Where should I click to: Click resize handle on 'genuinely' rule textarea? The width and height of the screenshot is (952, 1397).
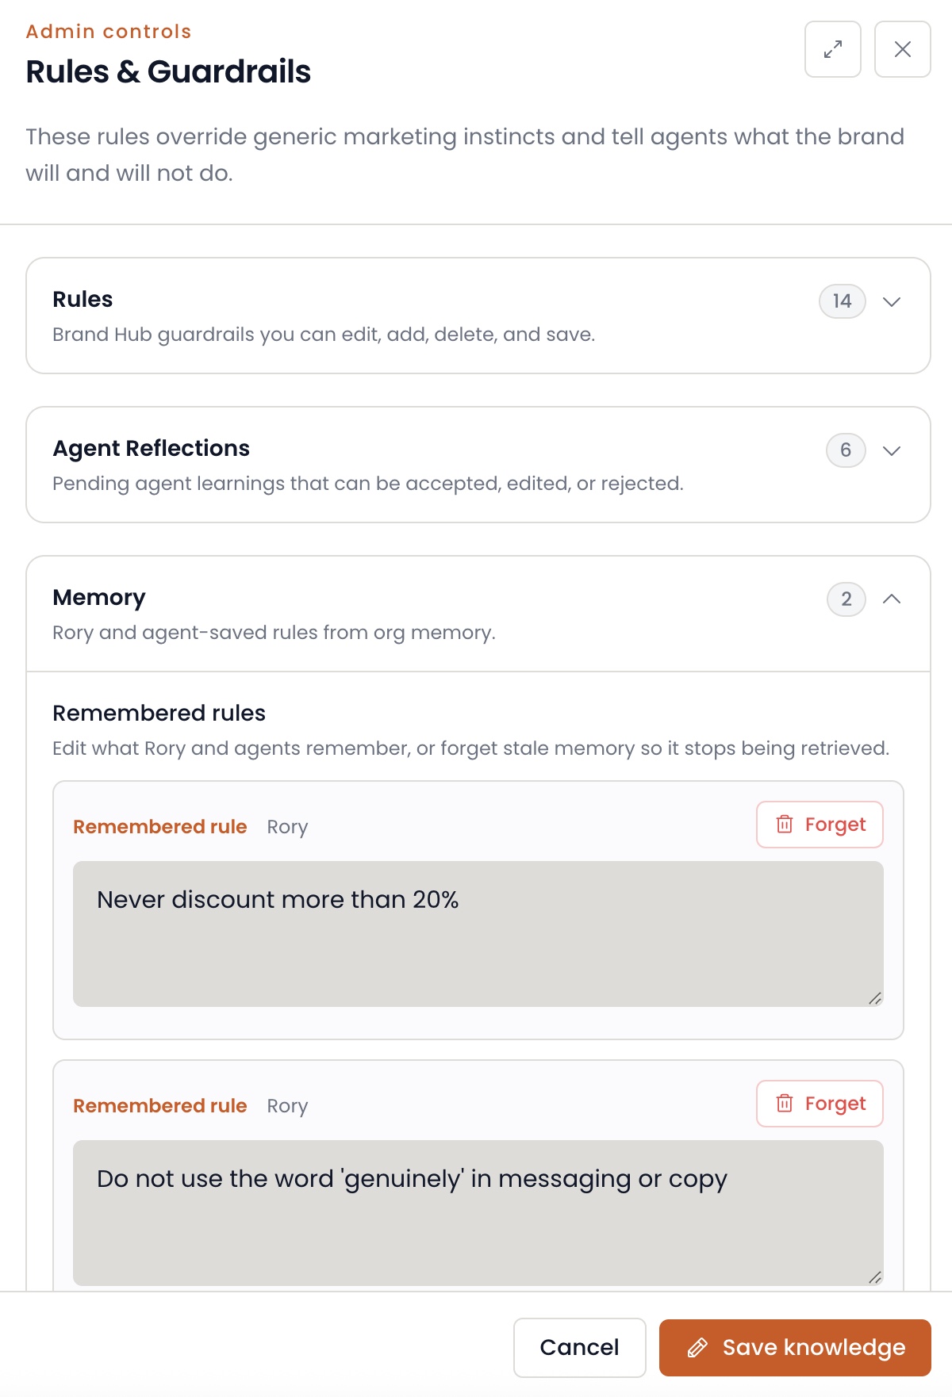pyautogui.click(x=875, y=1277)
